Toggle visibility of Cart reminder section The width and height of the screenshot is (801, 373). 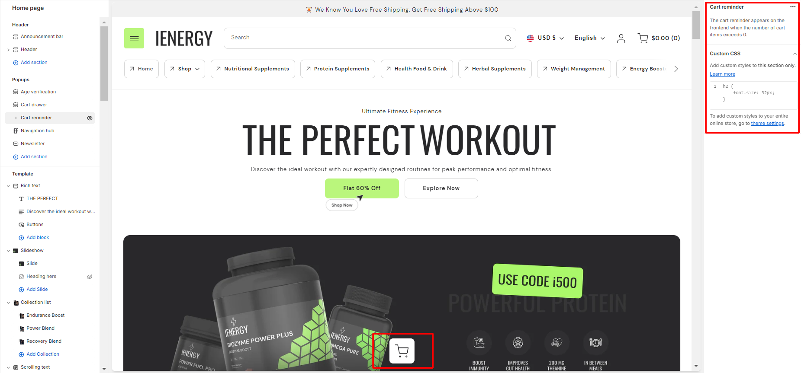click(x=90, y=118)
